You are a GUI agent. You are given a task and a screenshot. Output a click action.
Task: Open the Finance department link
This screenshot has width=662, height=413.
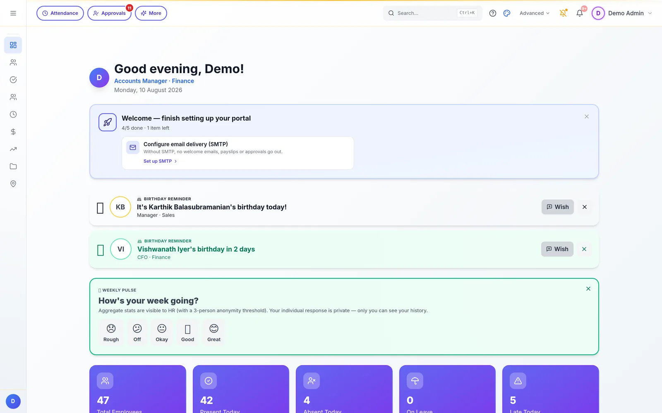point(183,81)
